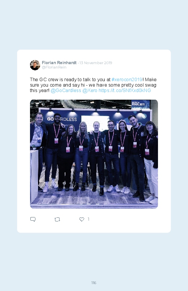Click the "We're a Finalist" sign in photo
The image size is (188, 291).
pos(140,104)
